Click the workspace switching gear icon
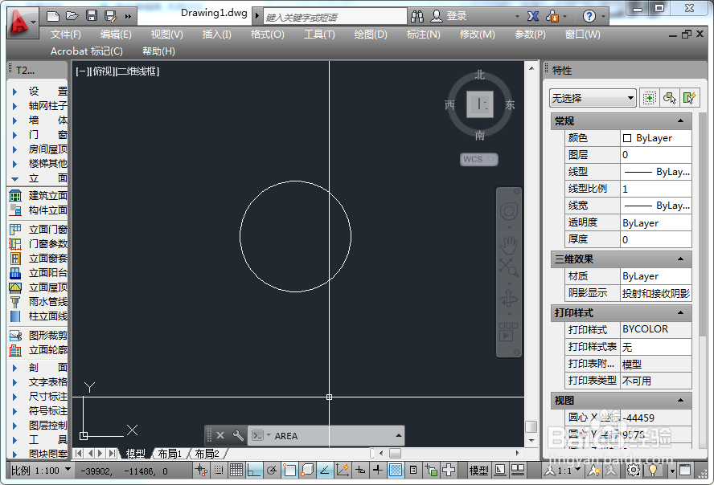The width and height of the screenshot is (714, 485). click(x=634, y=470)
